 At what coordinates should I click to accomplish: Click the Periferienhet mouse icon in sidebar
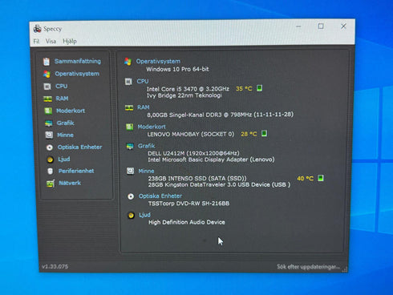(50, 172)
